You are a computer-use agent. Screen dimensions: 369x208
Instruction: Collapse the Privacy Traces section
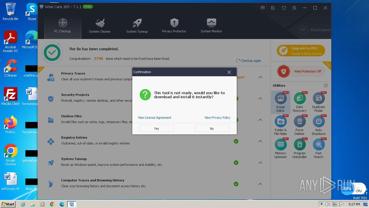260,77
